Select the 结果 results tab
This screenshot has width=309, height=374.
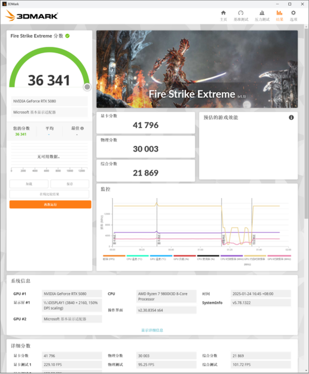pos(279,16)
